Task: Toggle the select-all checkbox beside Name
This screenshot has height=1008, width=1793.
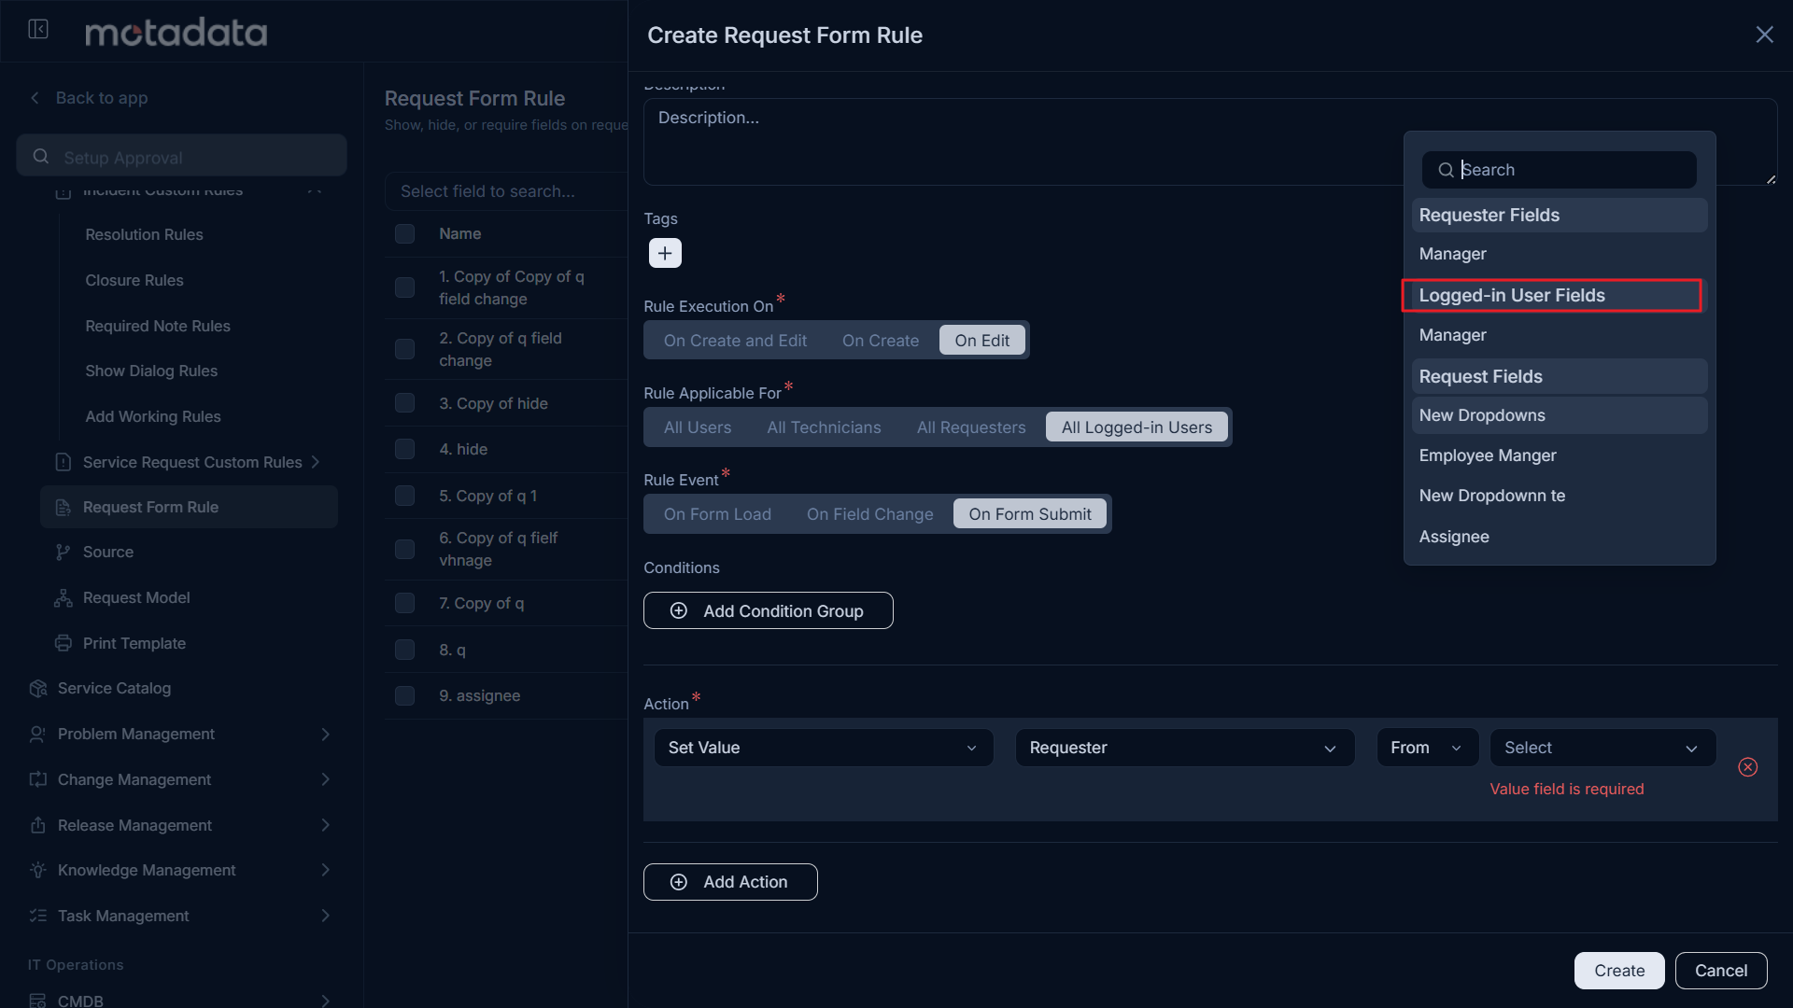Action: (404, 233)
